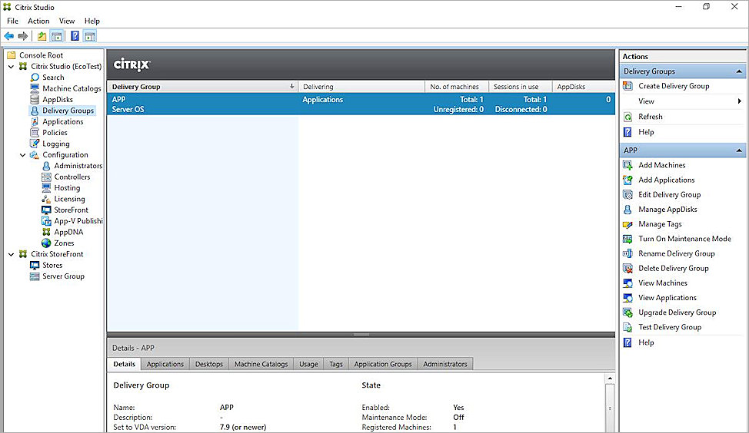
Task: Click Create Delivery Group link
Action: (674, 86)
